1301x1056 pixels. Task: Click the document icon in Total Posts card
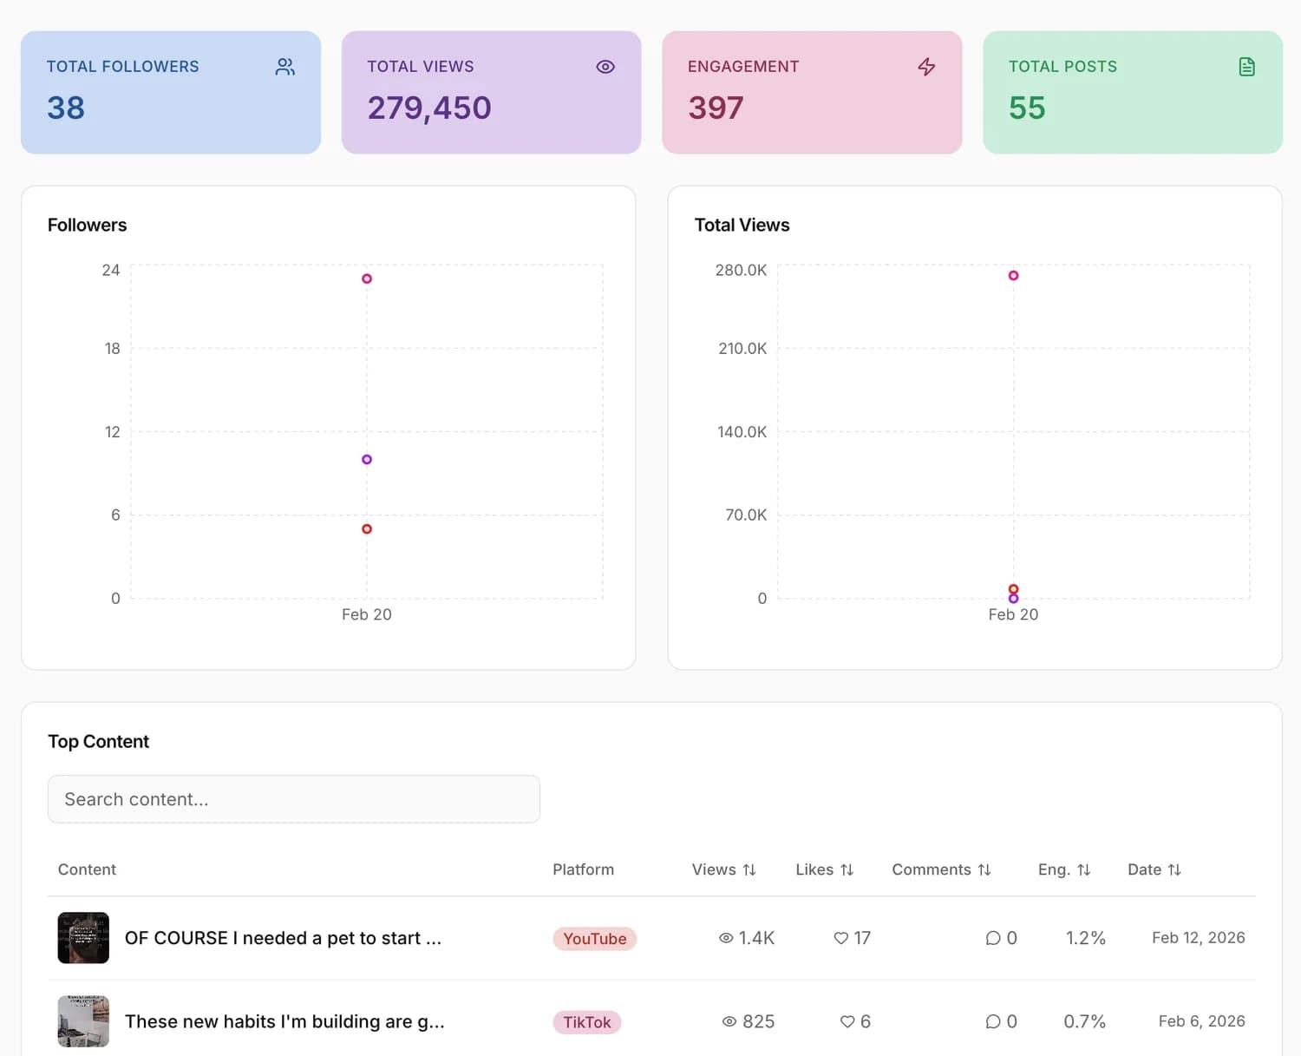point(1247,67)
